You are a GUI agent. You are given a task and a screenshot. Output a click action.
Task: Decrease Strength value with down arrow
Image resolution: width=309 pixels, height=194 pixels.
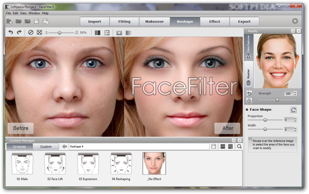(295, 95)
